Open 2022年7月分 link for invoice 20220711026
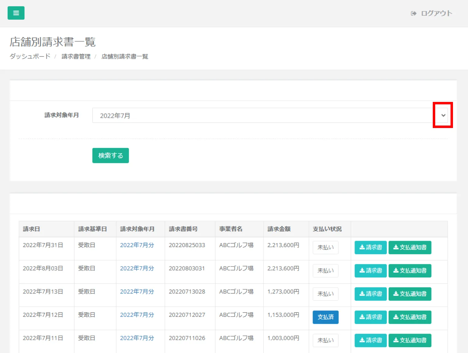This screenshot has width=468, height=353. [137, 338]
